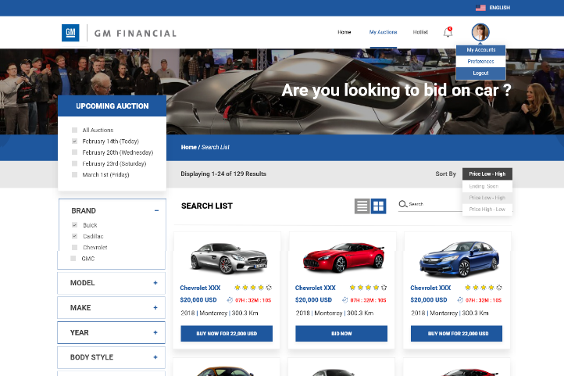Switch to grid view layout
The image size is (564, 376).
(x=378, y=206)
